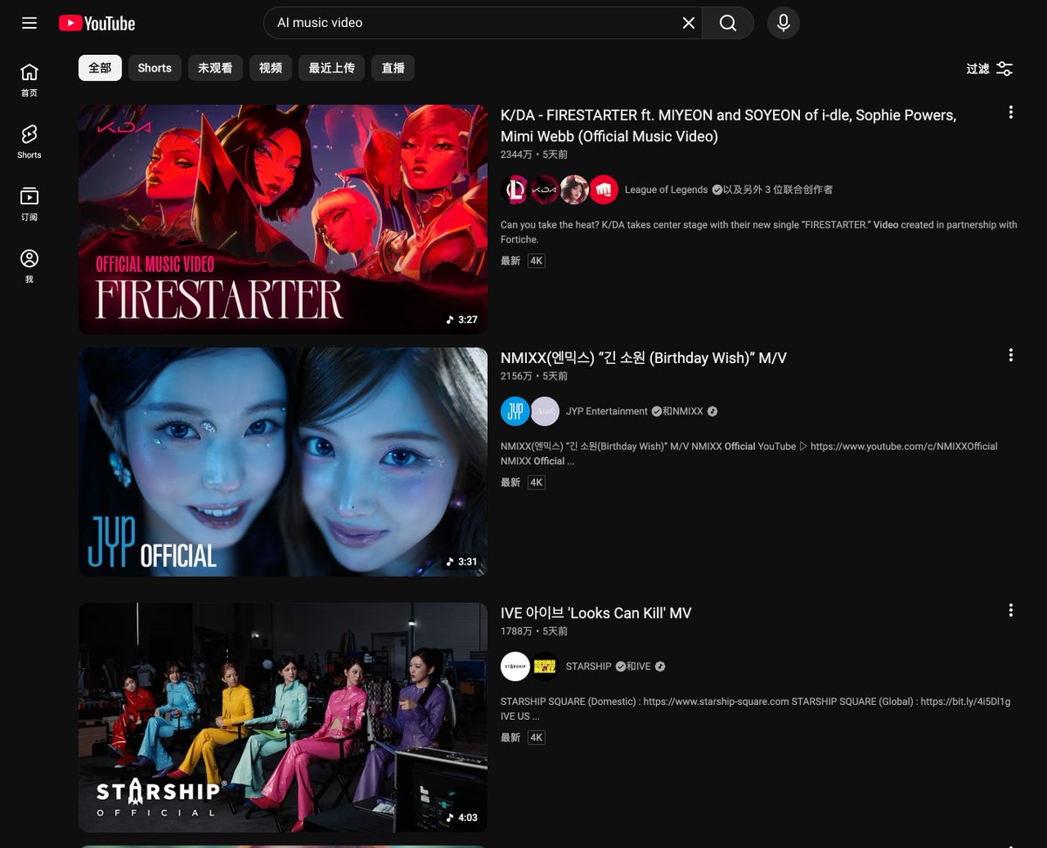Select the 全部 filter chip
The width and height of the screenshot is (1047, 848).
[x=100, y=68]
